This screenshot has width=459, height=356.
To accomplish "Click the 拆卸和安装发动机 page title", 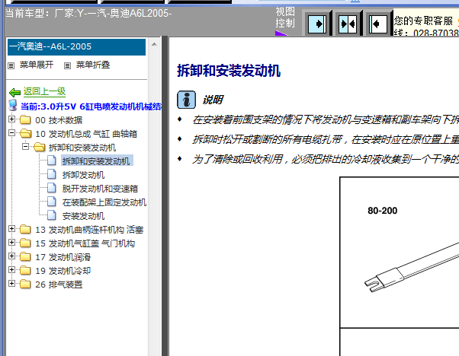I will click(229, 71).
